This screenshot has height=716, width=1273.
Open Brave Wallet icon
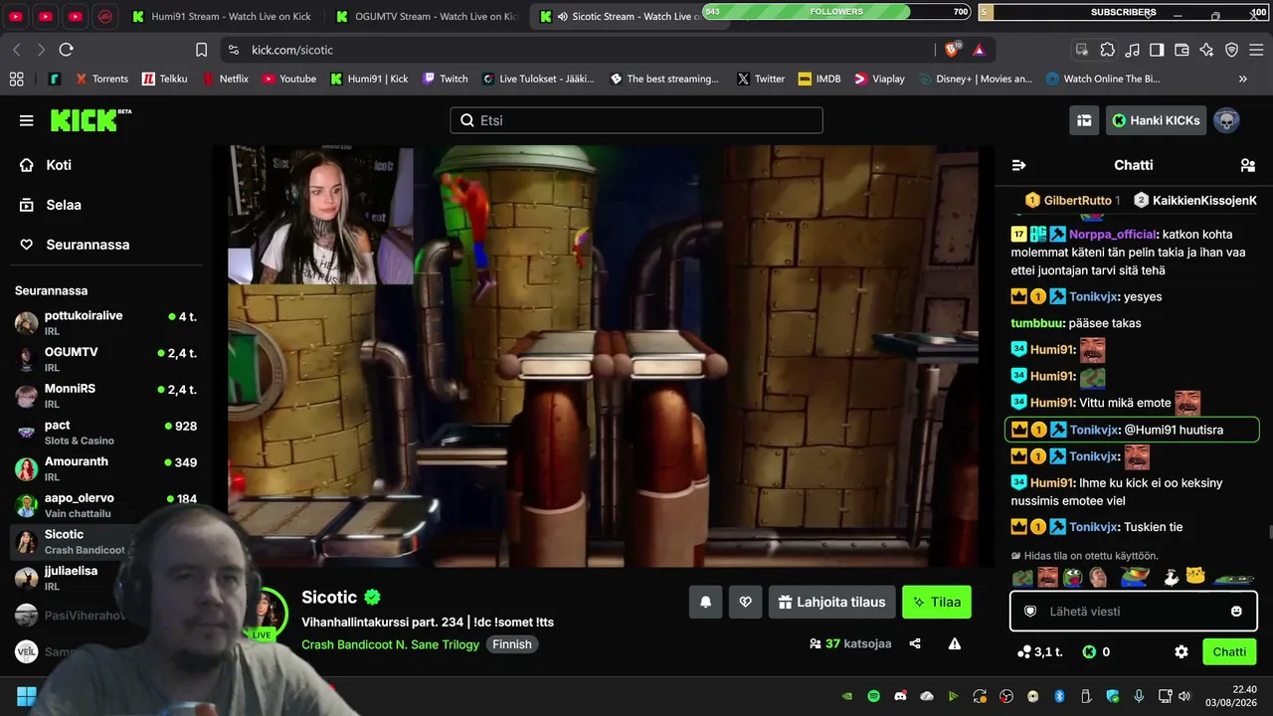click(x=1182, y=50)
